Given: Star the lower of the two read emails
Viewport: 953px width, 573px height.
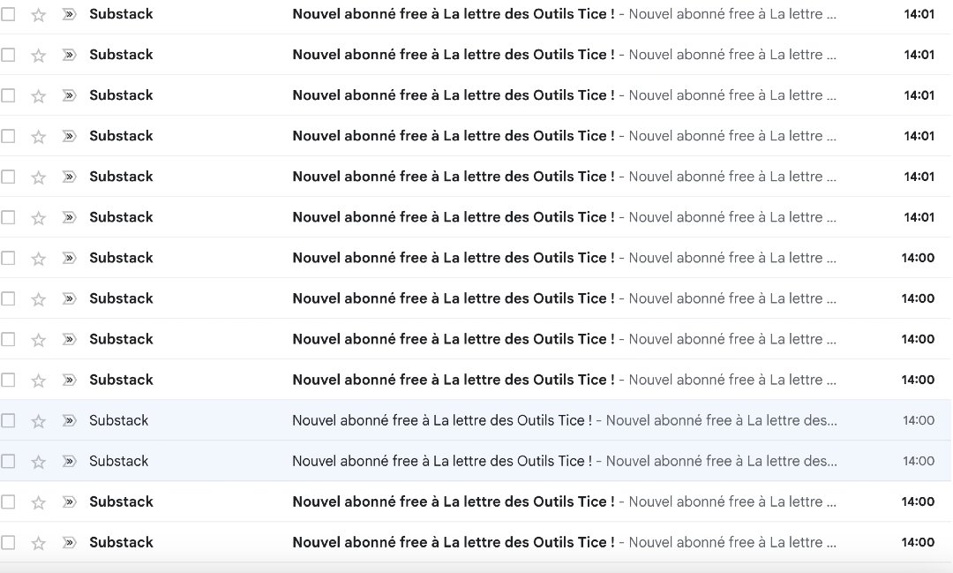Looking at the screenshot, I should pos(38,462).
